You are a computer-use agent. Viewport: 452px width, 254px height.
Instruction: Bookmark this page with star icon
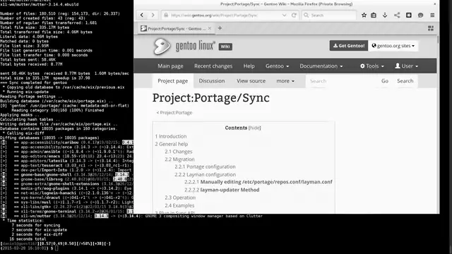364,16
